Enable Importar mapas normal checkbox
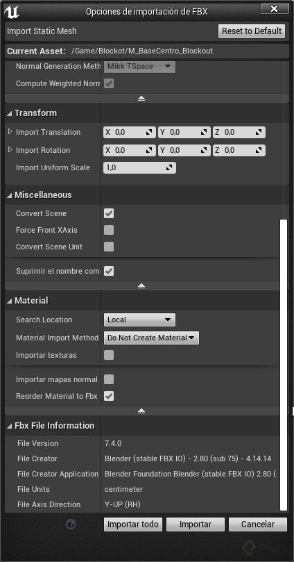 (x=109, y=379)
